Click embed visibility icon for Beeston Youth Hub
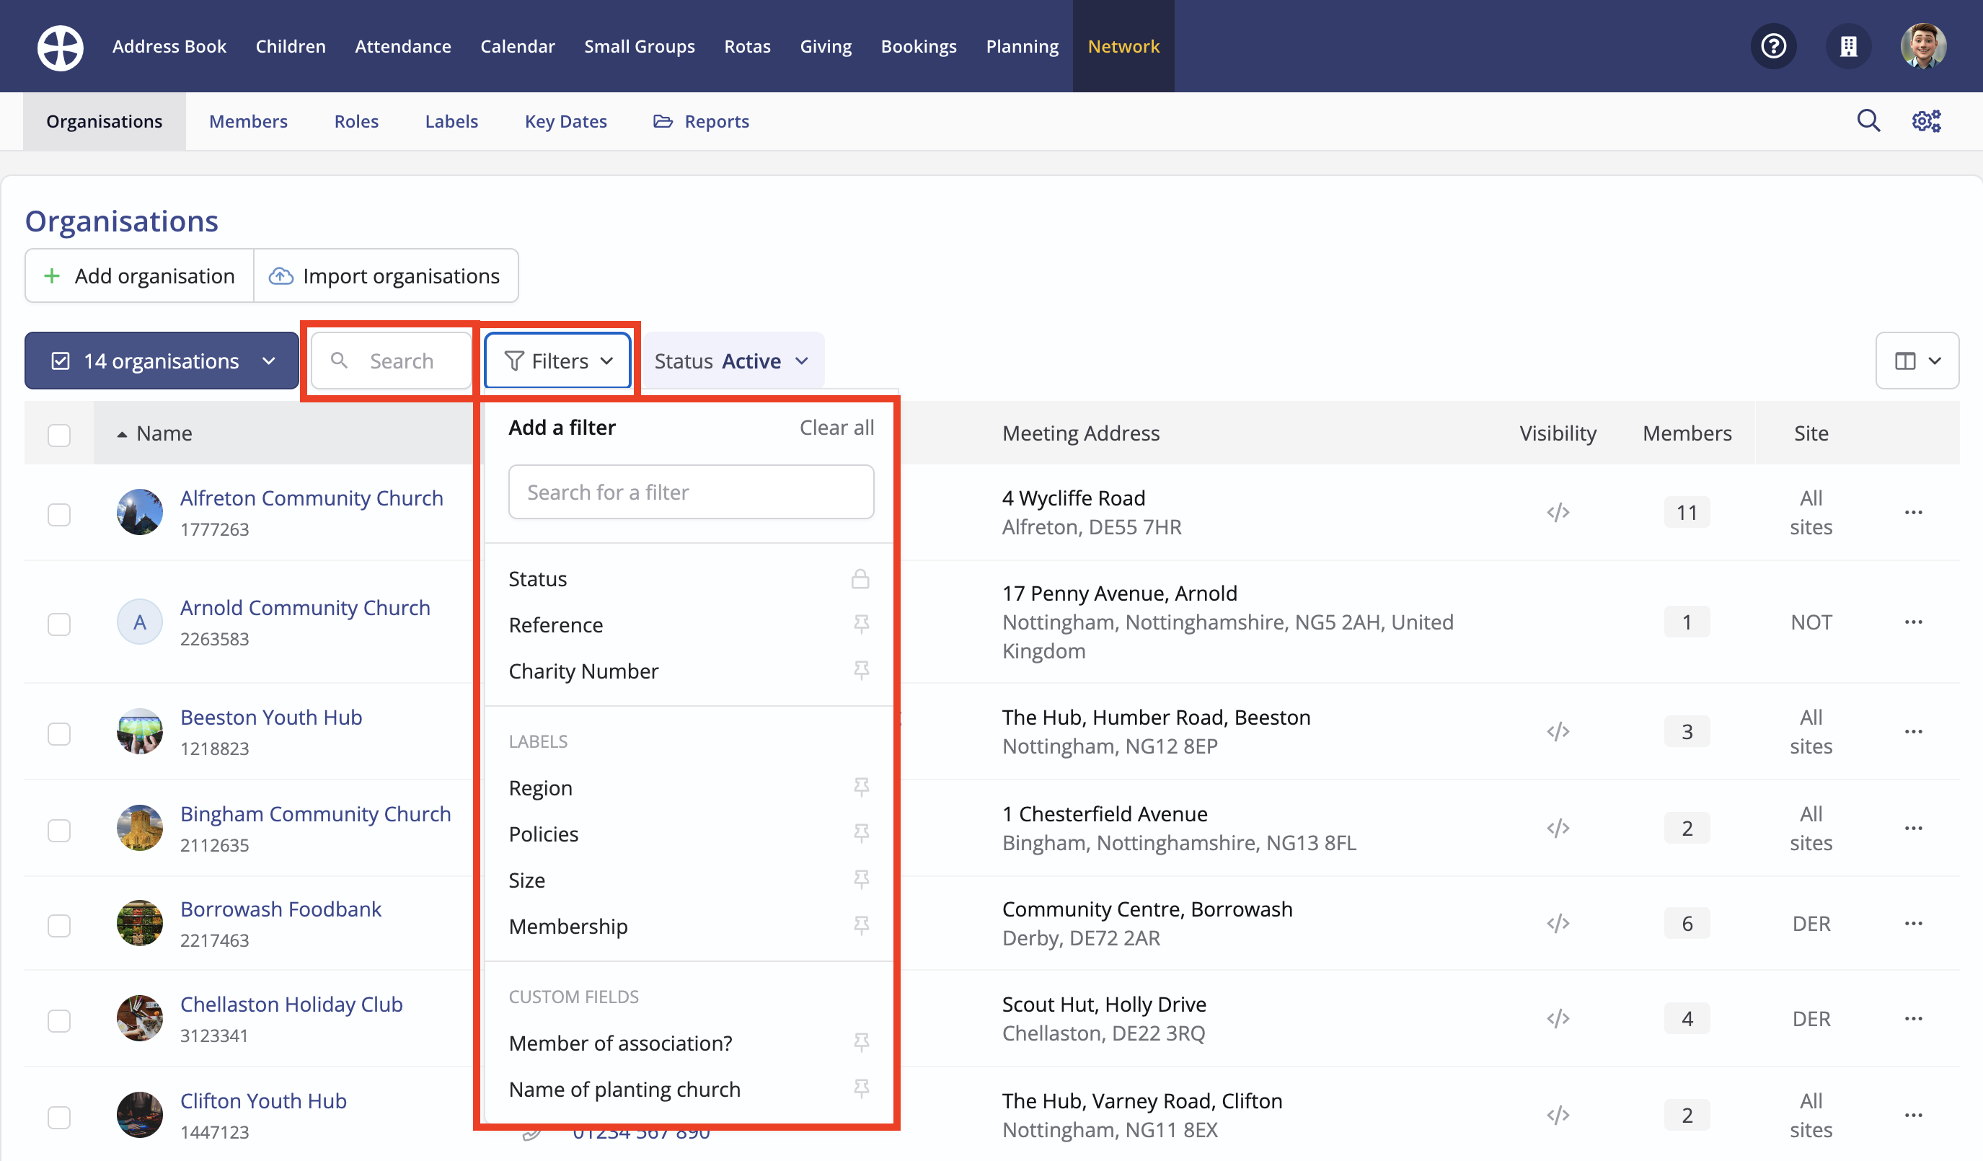 [1558, 731]
